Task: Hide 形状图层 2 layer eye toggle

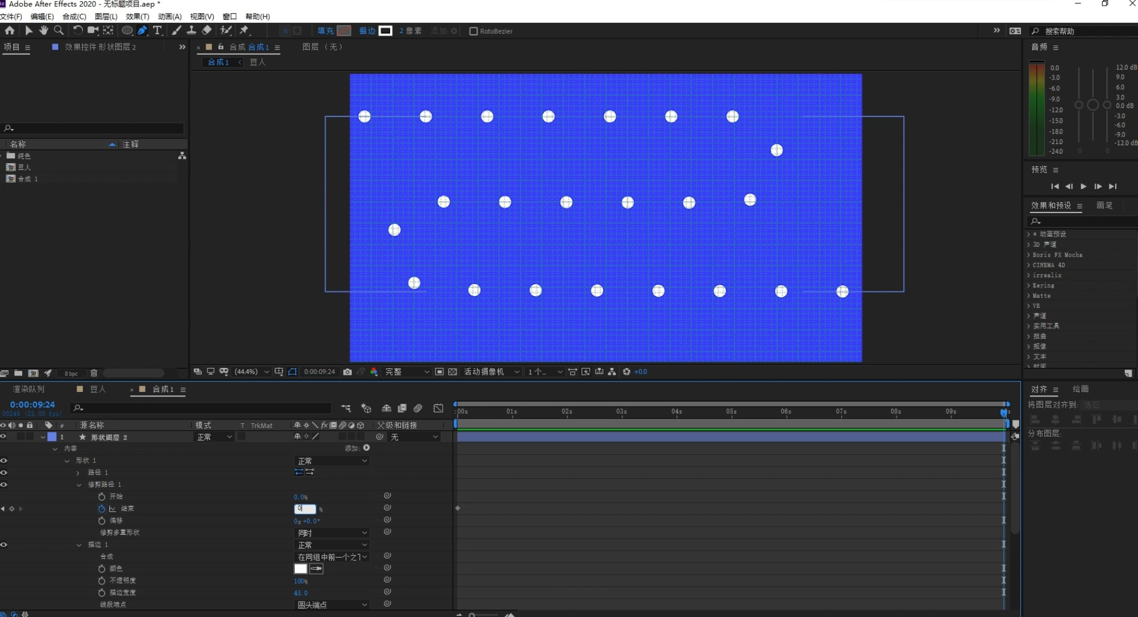Action: coord(3,436)
